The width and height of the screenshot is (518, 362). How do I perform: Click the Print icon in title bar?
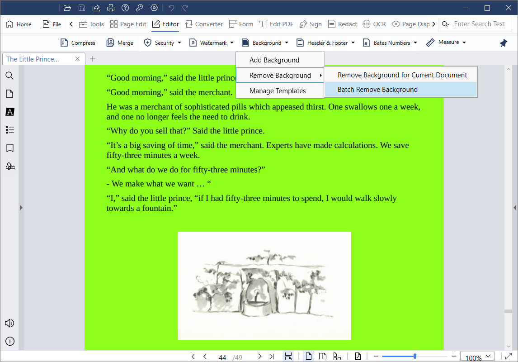point(111,8)
